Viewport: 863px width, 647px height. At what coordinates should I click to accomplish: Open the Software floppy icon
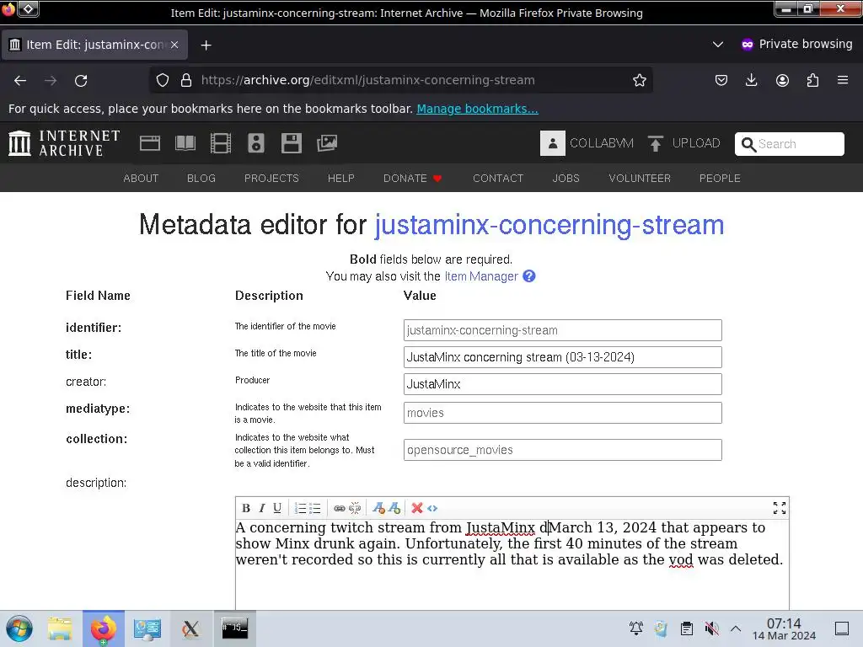pos(291,143)
